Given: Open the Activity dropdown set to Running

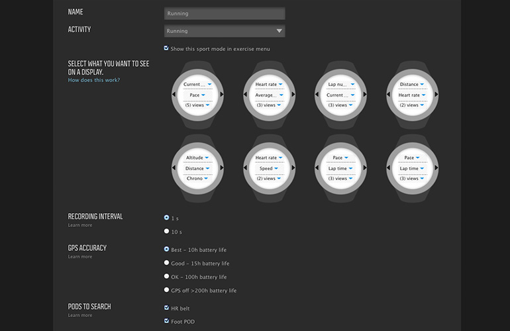Looking at the screenshot, I should (x=225, y=31).
